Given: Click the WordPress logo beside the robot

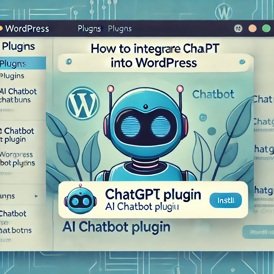Looking at the screenshot, I should point(83,104).
